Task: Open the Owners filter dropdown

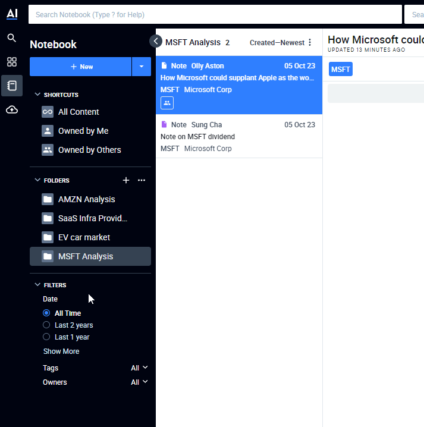Action: (139, 382)
